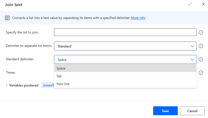208x118 pixels.
Task: Select Space from the delimiter list
Action: tap(125, 68)
